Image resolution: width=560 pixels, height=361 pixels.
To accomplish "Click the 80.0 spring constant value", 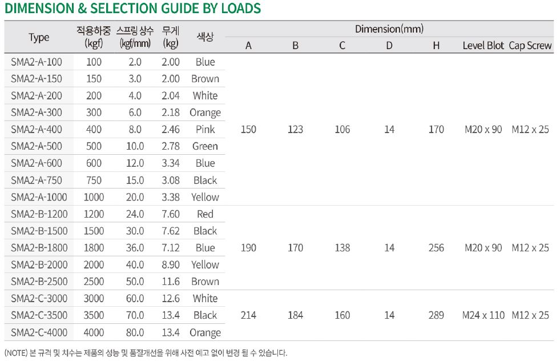I will [x=135, y=333].
